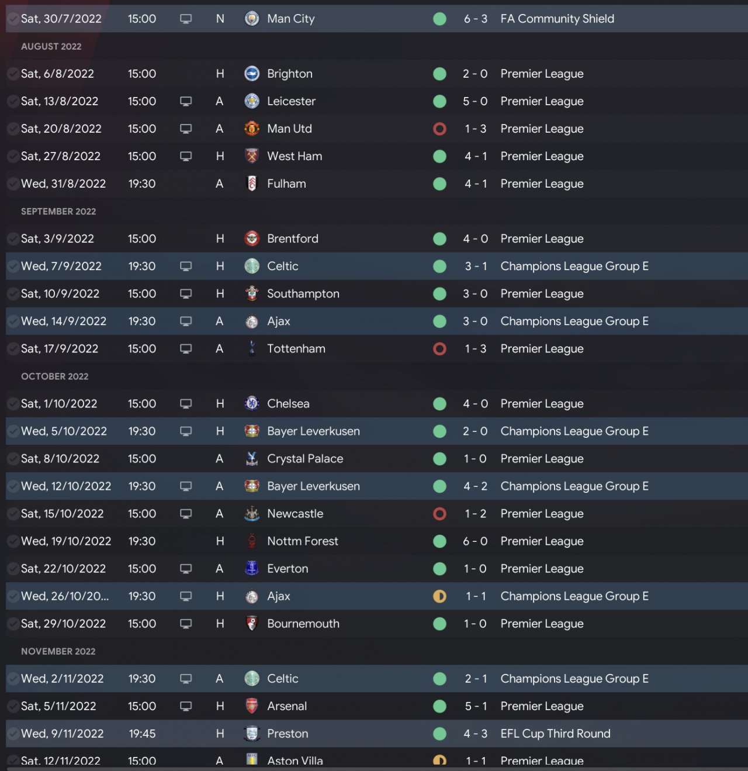Click the TV broadcast icon for Leicester match
748x771 pixels.
pyautogui.click(x=186, y=101)
